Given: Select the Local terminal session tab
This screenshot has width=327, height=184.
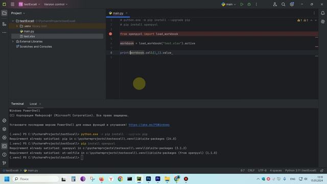Looking at the screenshot, I should 33,104.
